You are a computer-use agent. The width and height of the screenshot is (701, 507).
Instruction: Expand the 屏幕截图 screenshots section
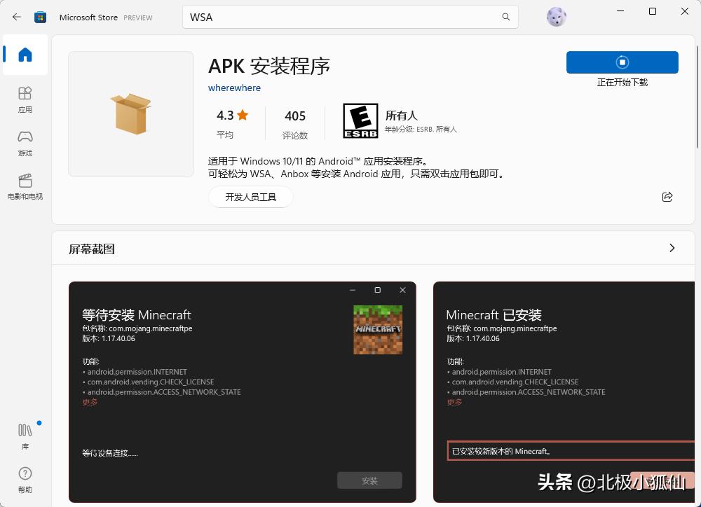pos(672,248)
